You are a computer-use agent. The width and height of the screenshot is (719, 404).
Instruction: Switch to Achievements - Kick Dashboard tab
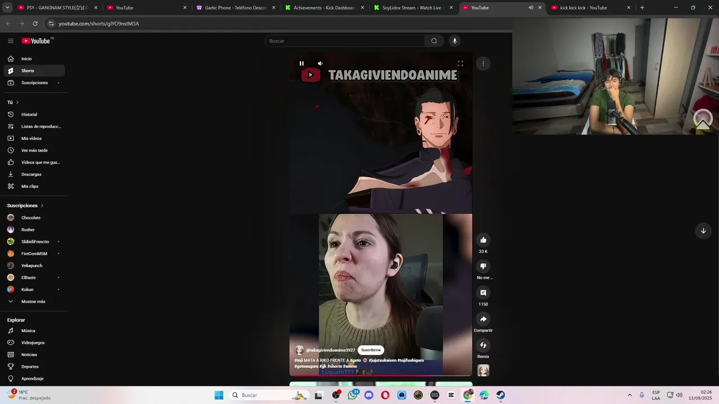coord(325,8)
